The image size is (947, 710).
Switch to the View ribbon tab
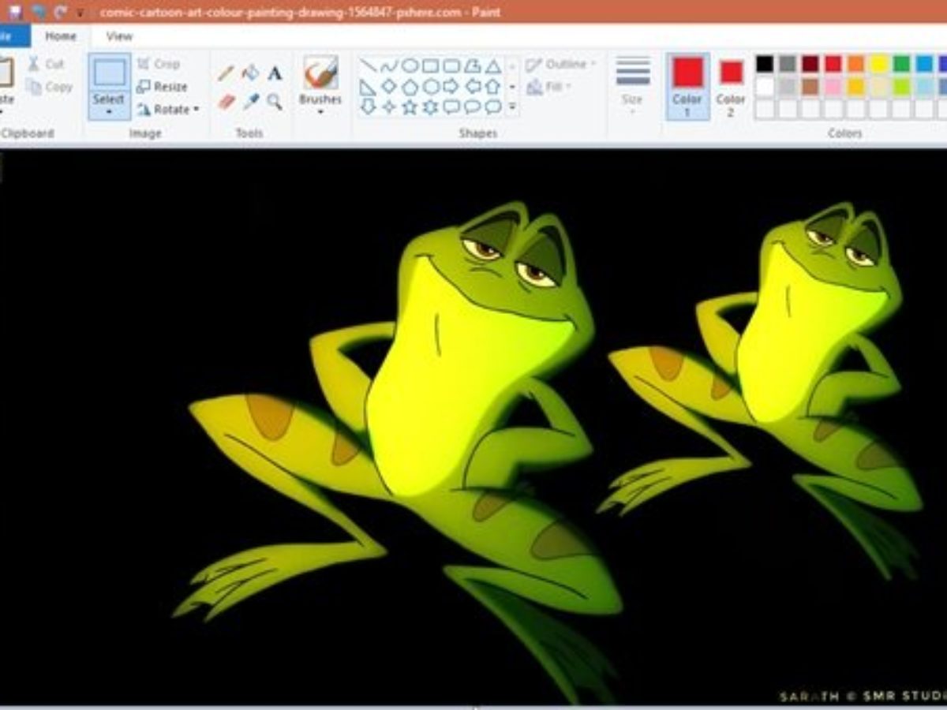pos(119,36)
